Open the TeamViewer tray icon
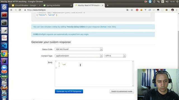 pos(150,2)
